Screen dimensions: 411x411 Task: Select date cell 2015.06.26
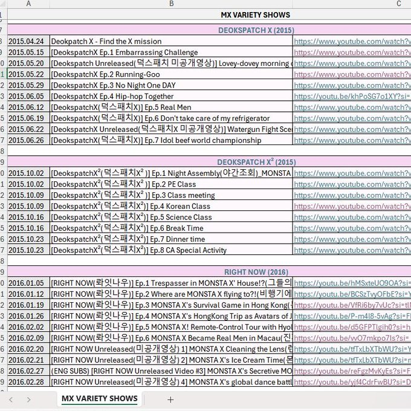click(28, 140)
